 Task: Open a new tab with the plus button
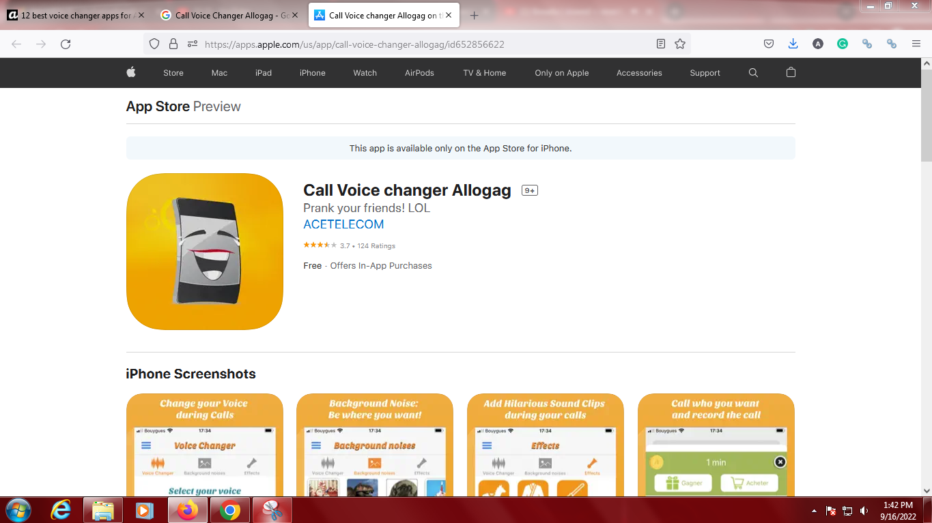click(x=475, y=15)
